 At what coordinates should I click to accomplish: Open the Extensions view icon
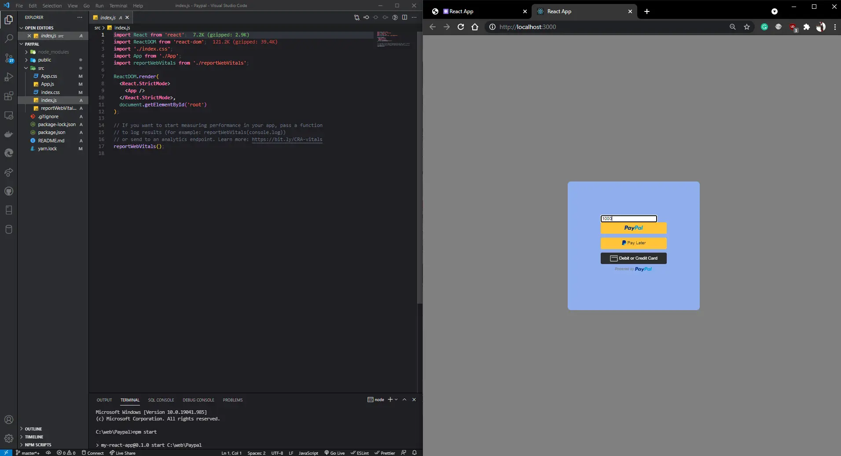[8, 96]
